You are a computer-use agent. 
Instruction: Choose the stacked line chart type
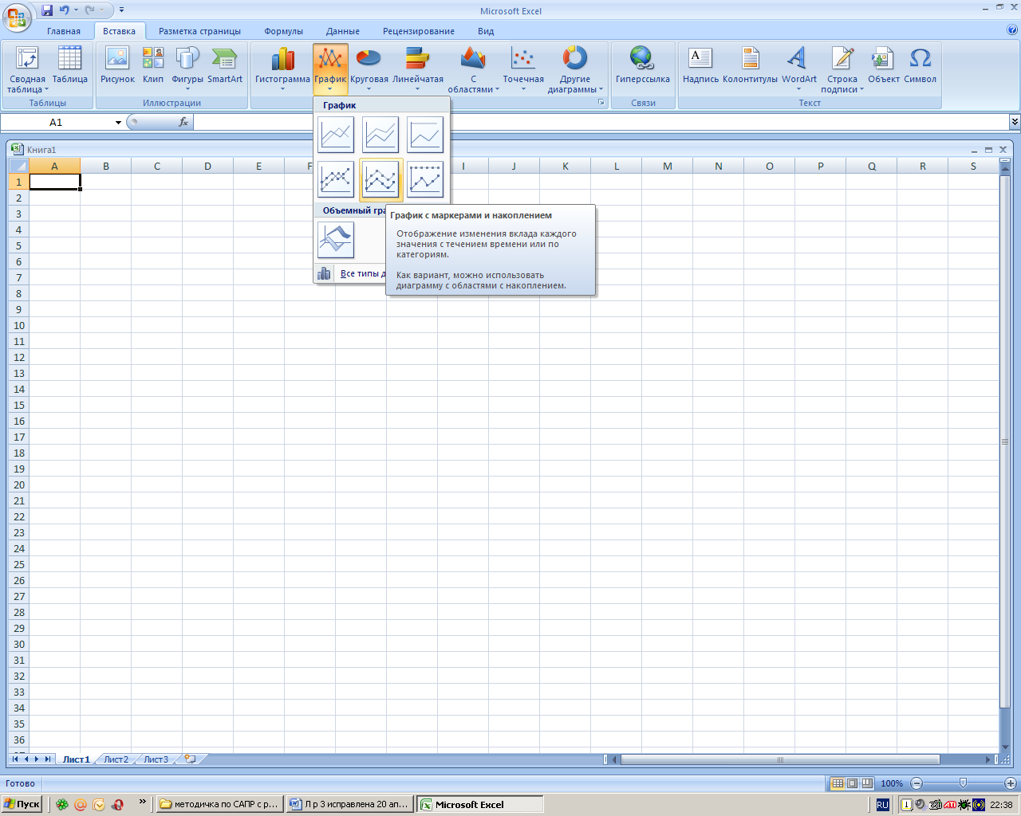tap(380, 135)
